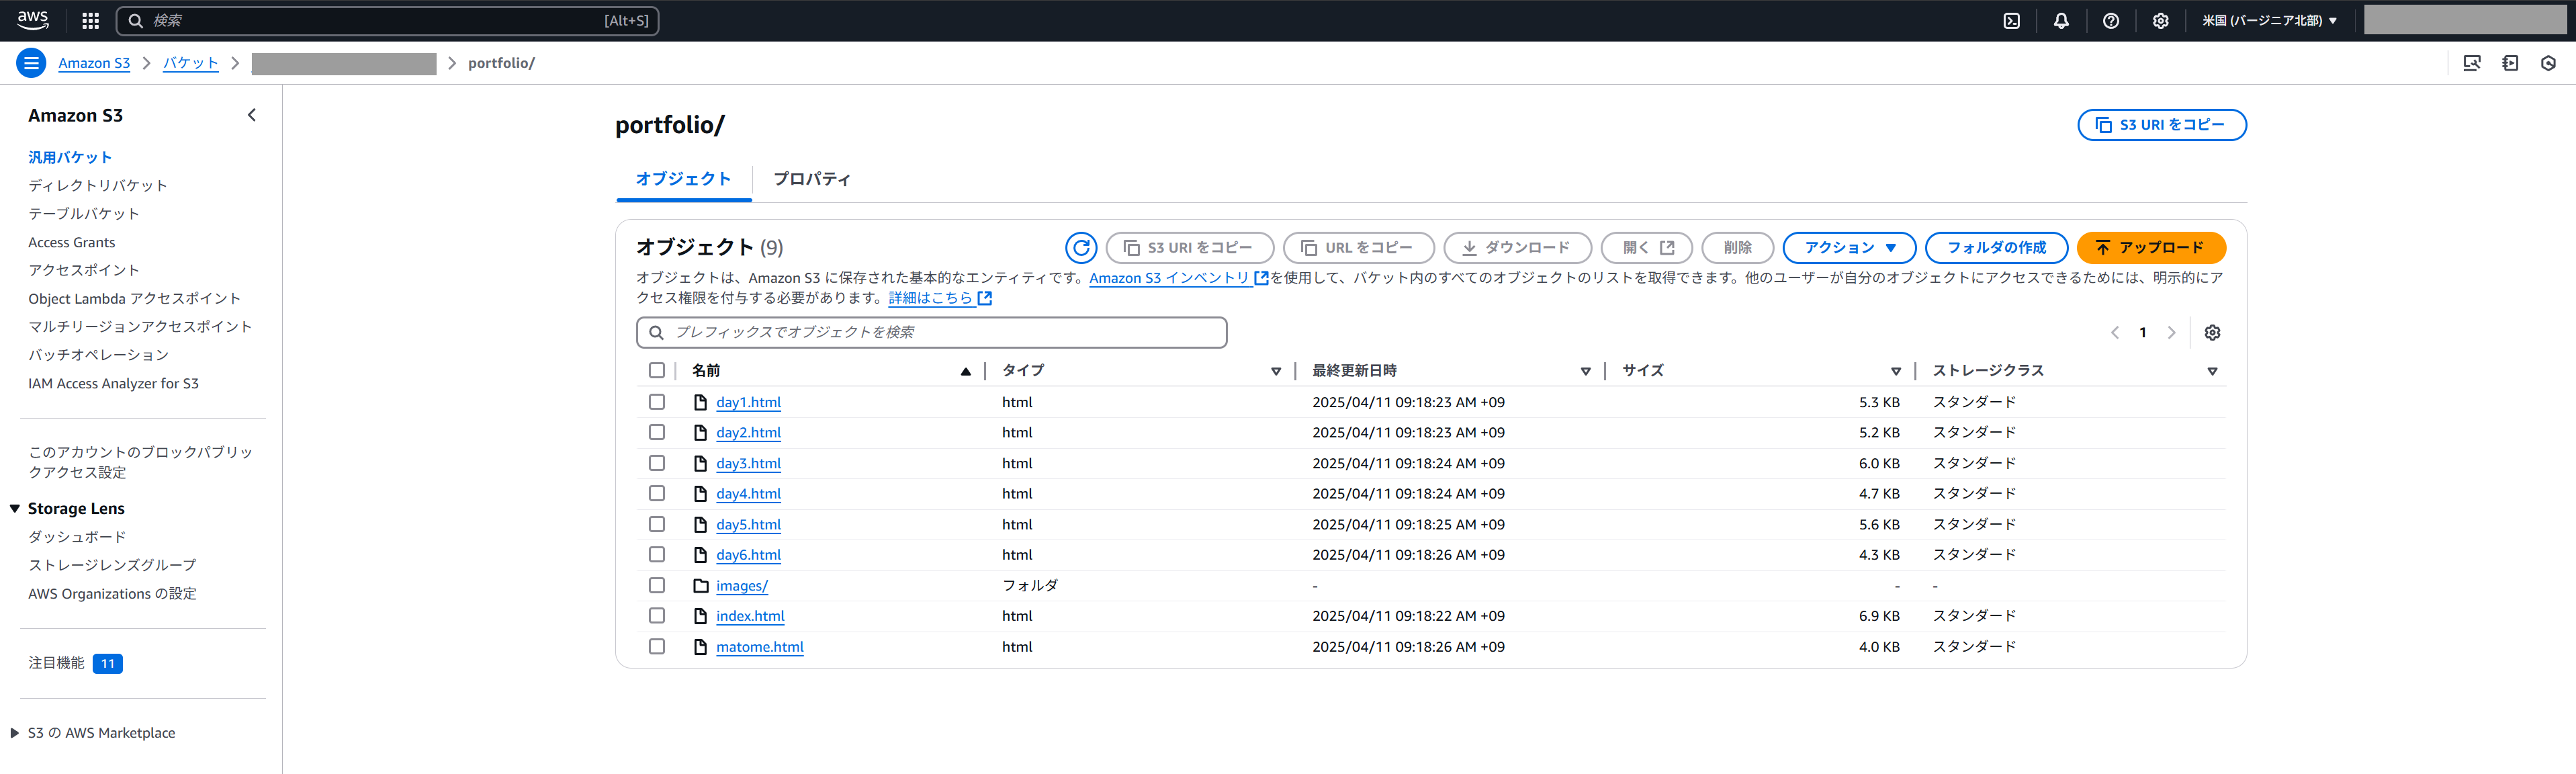Check the box for day6.html
This screenshot has height=774, width=2576.
(657, 554)
